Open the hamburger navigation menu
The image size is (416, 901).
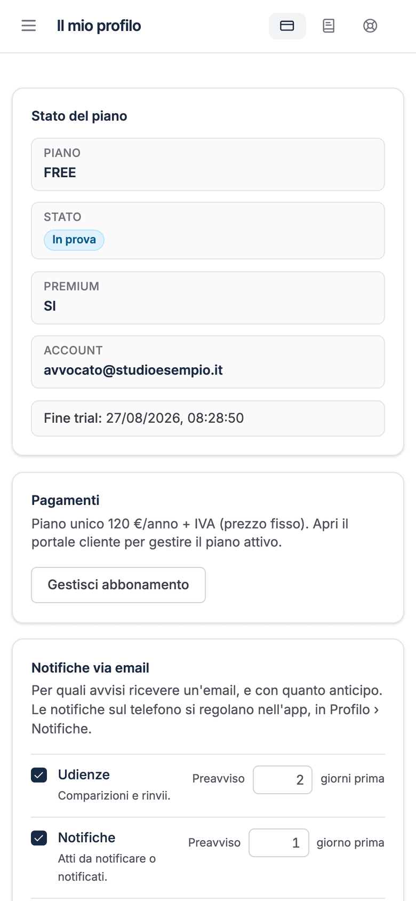click(x=29, y=26)
